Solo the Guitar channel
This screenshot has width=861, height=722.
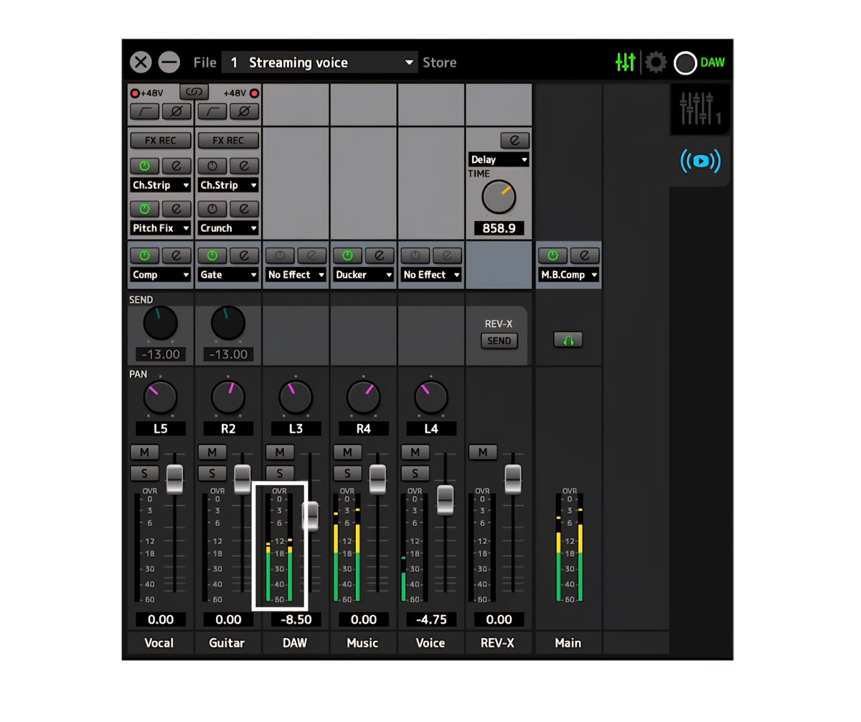click(x=212, y=474)
